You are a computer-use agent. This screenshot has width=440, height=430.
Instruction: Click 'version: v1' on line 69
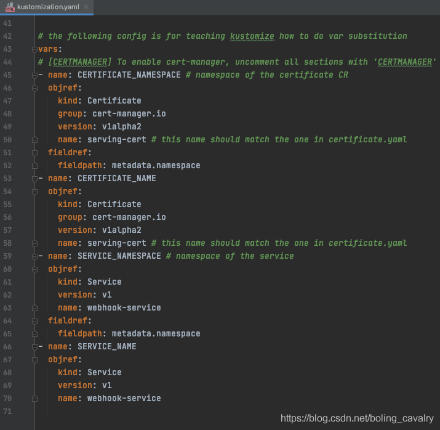coord(85,385)
